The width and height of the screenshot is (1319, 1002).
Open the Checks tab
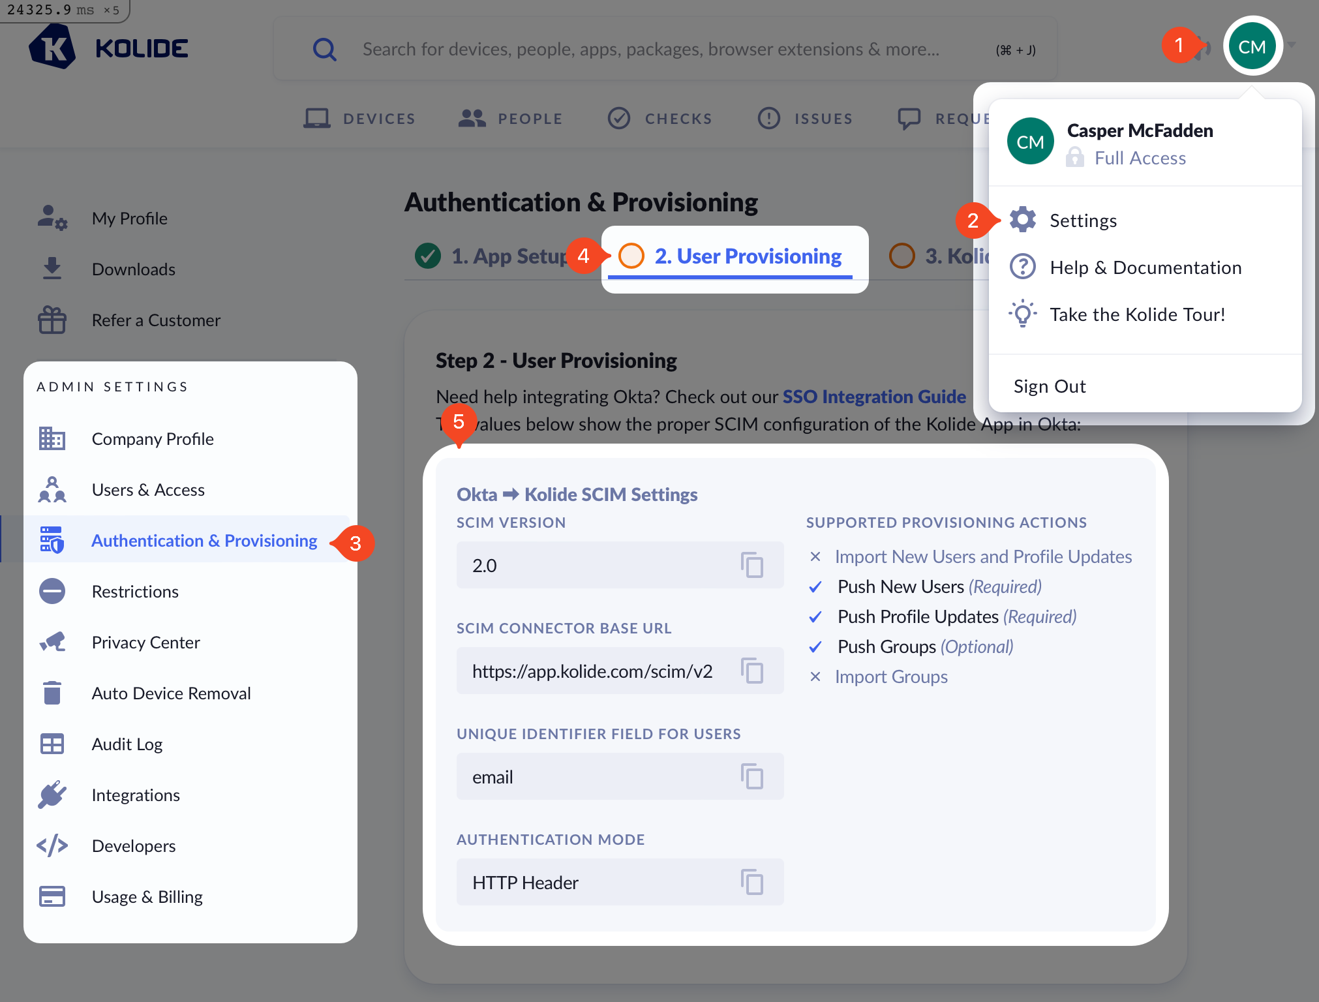point(659,118)
